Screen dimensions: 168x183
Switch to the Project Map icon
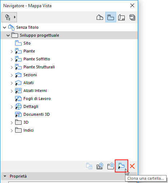(100, 17)
